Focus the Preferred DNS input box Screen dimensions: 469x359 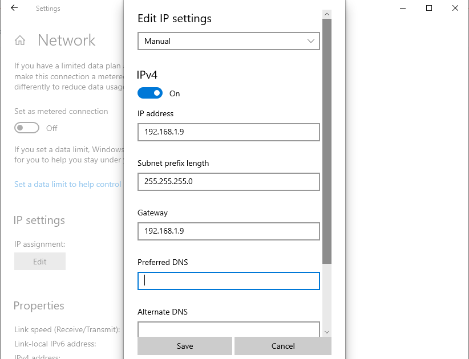tap(228, 280)
